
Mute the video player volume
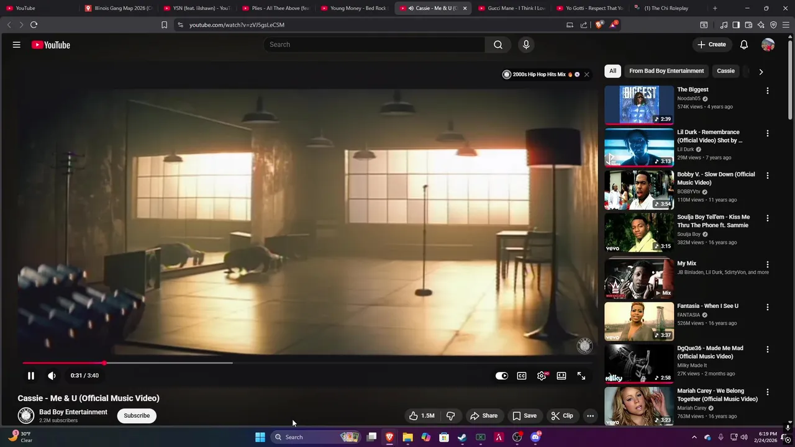(x=52, y=376)
